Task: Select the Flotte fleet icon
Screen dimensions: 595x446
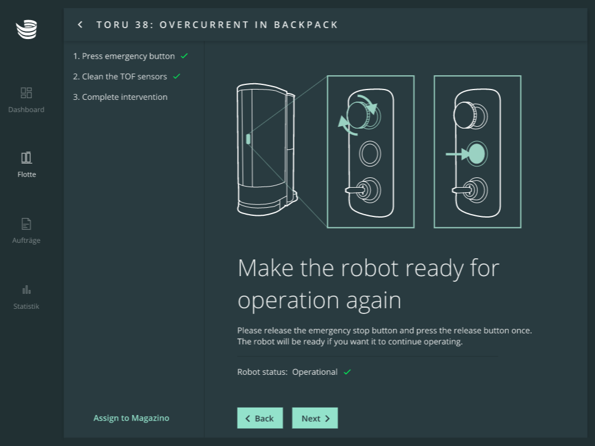Action: (x=26, y=157)
